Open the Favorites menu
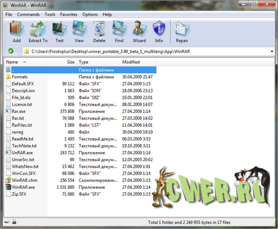Image resolution: width=278 pixels, height=229 pixels. coord(69,14)
